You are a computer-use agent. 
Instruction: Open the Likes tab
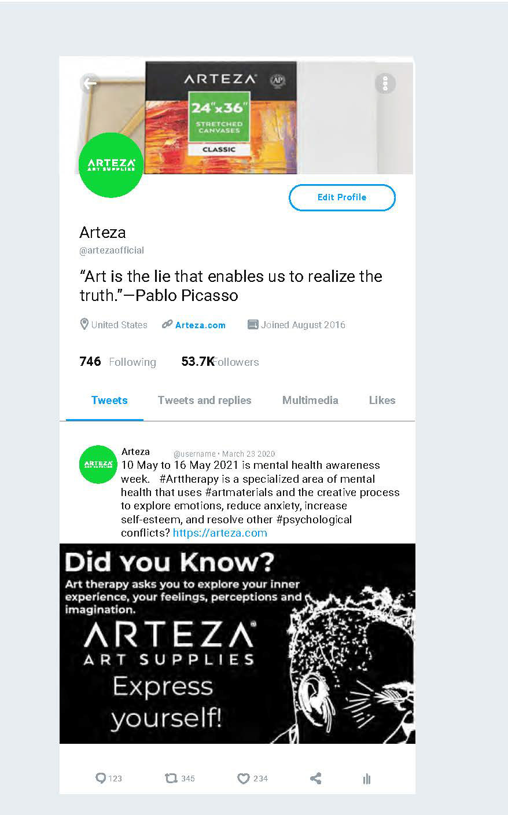click(382, 400)
